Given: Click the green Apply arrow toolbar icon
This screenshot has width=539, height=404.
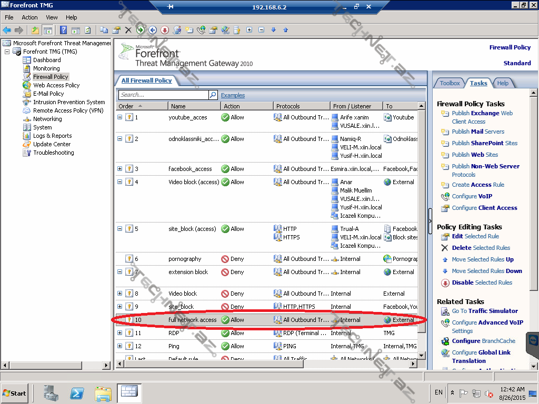Looking at the screenshot, I should 140,30.
